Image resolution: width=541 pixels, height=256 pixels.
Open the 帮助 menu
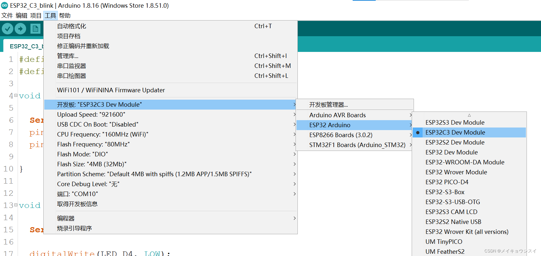coord(65,15)
